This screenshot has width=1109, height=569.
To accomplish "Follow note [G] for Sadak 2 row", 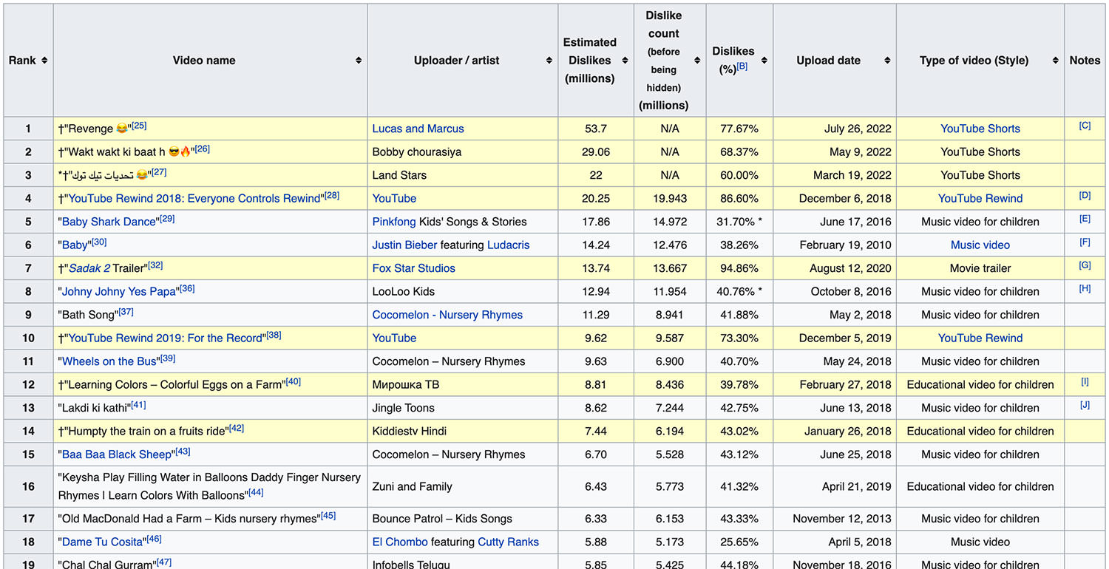I will (x=1085, y=265).
